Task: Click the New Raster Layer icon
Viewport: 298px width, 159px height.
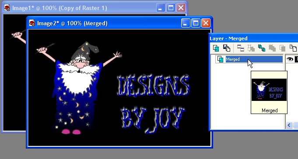Action: 216,48
